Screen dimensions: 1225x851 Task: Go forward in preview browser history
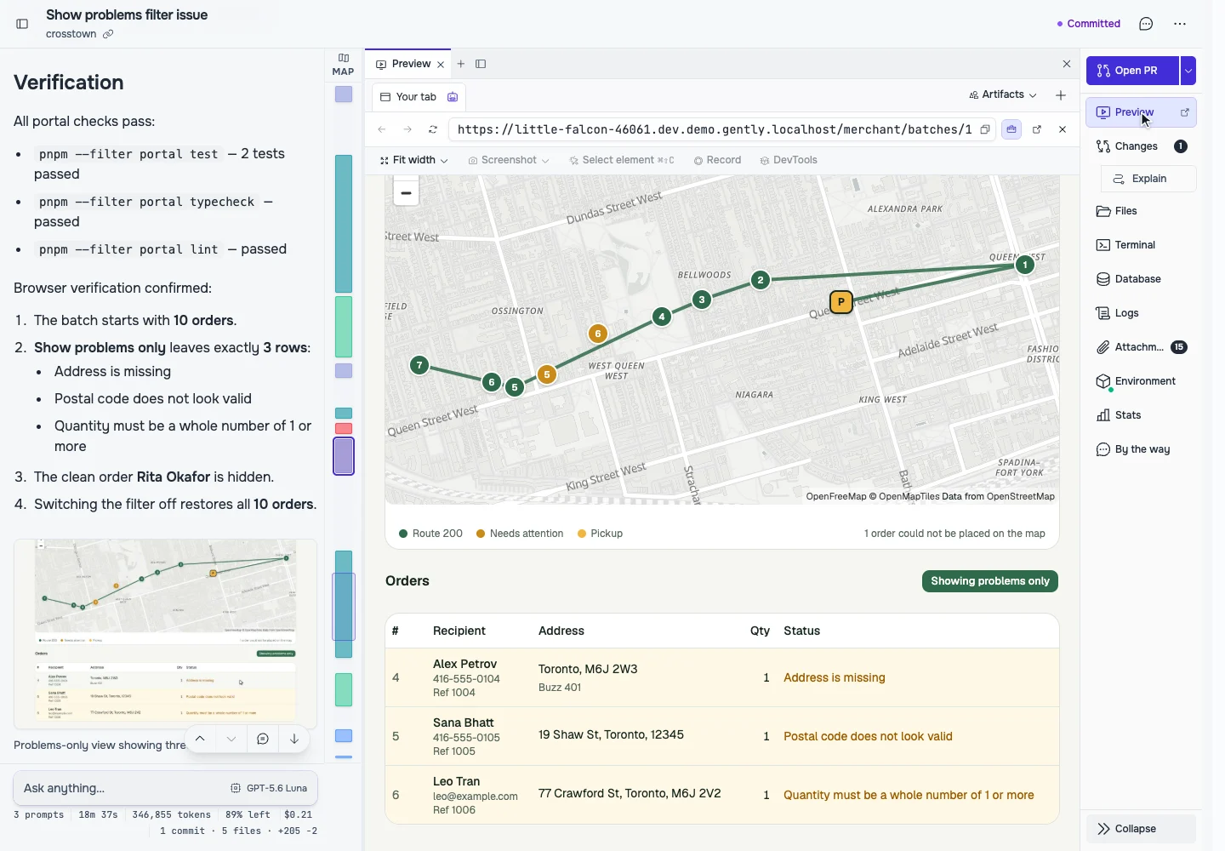point(407,129)
